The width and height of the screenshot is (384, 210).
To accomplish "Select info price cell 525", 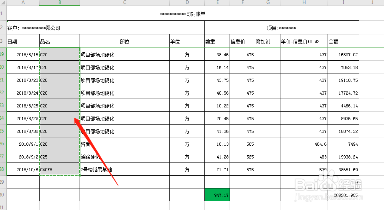I will (242, 157).
